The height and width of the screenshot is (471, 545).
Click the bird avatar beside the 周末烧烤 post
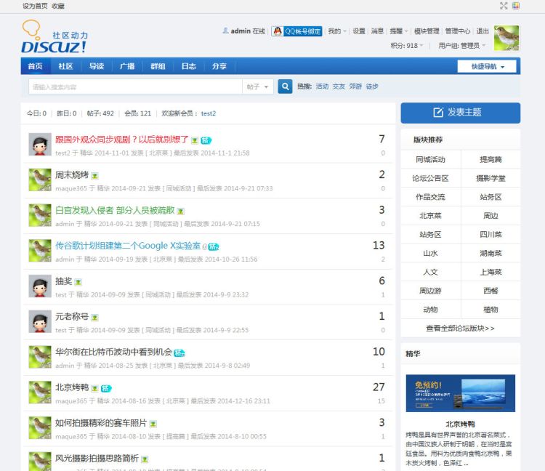40,180
